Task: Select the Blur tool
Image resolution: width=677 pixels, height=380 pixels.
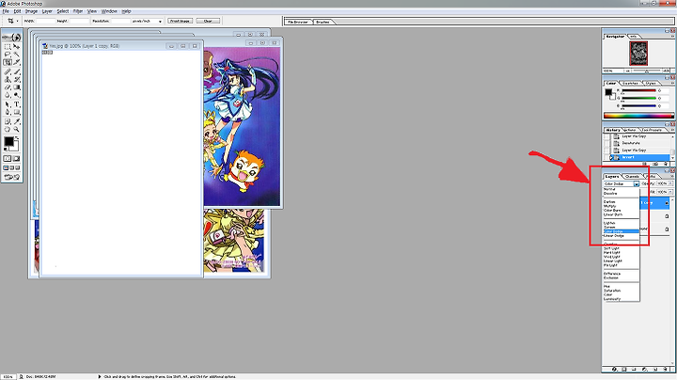Action: [8, 95]
